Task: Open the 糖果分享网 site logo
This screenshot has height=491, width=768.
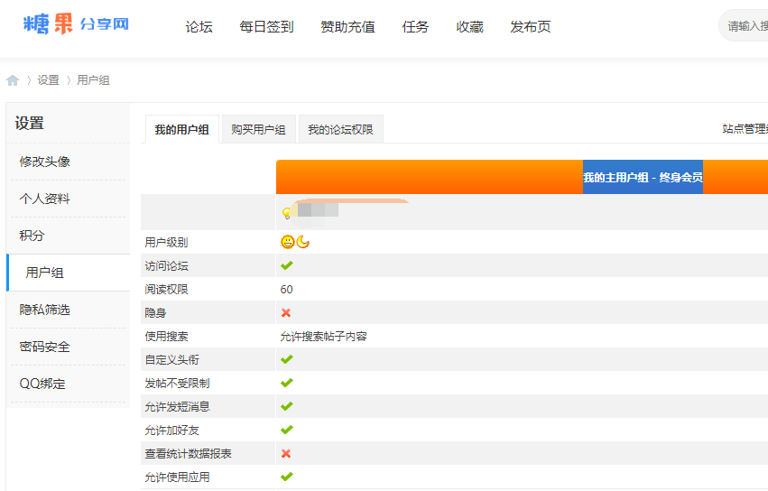Action: pyautogui.click(x=76, y=23)
